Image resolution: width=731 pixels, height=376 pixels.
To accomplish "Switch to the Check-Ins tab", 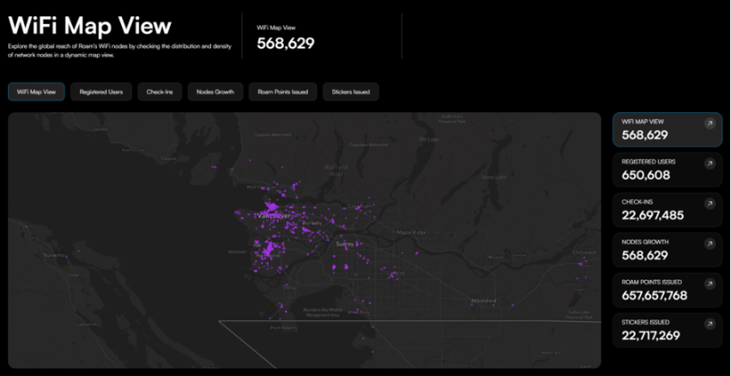I will pyautogui.click(x=160, y=92).
